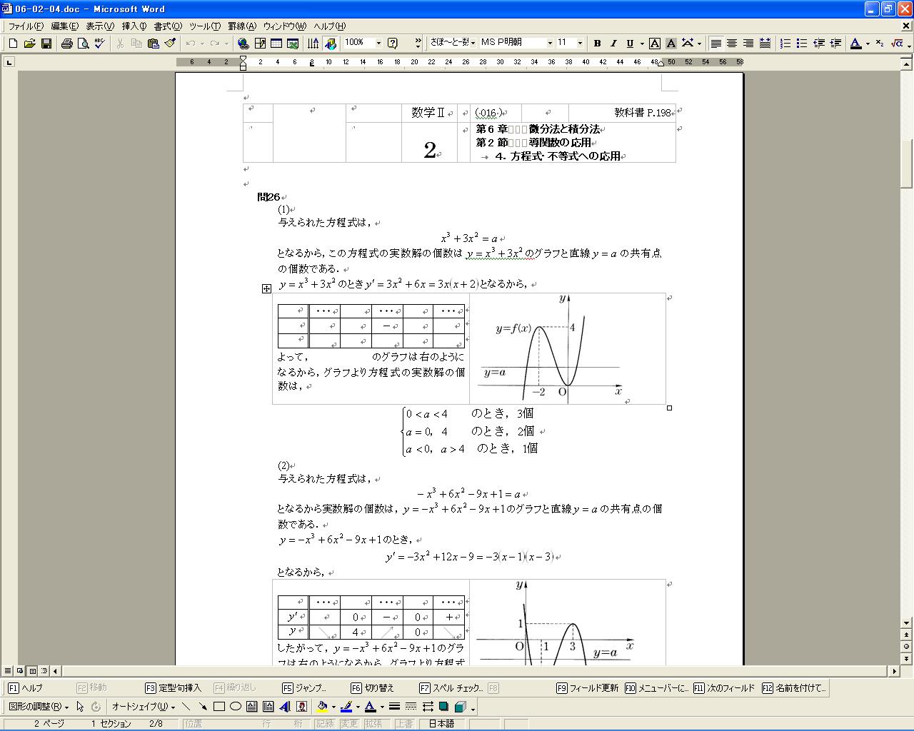914x731 pixels.
Task: Open the zoom 100% dropdown
Action: click(x=378, y=44)
